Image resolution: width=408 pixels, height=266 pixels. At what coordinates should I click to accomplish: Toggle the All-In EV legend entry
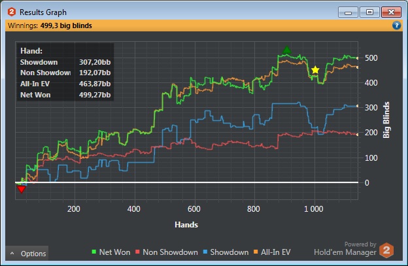tap(272, 252)
